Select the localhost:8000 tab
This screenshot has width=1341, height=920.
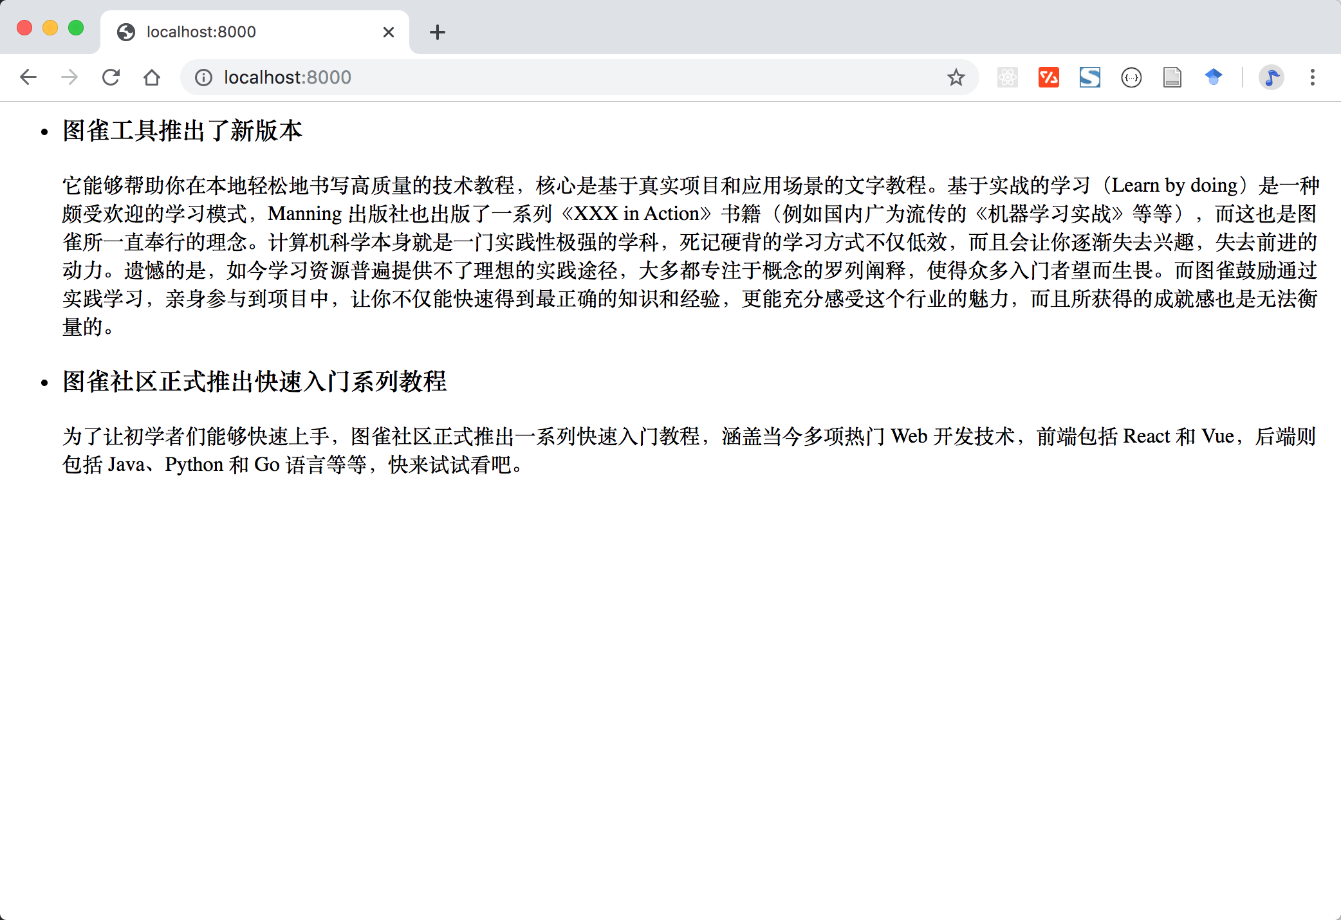[245, 32]
